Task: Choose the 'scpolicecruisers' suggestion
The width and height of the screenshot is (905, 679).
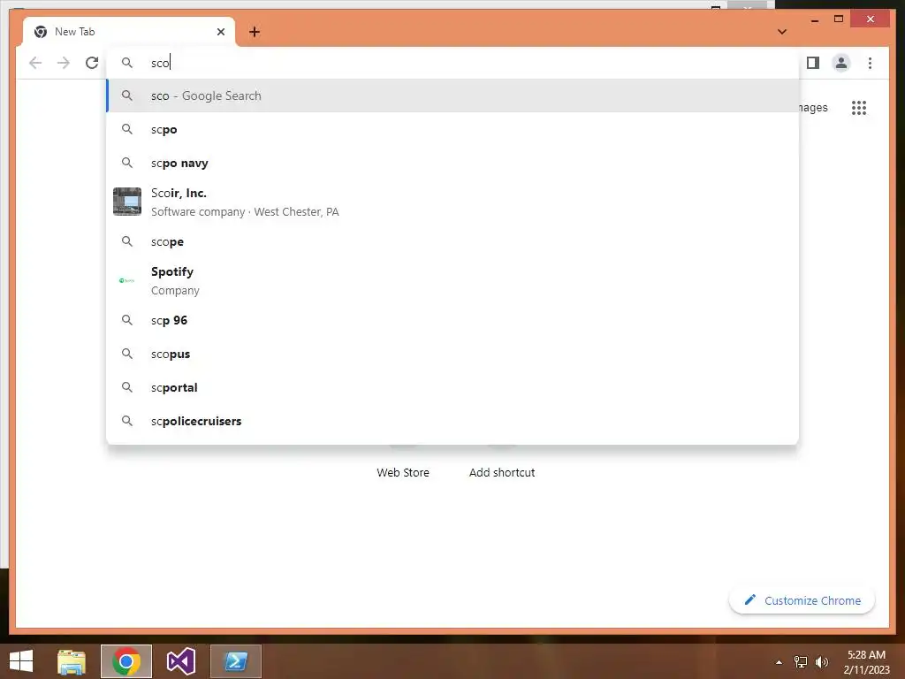Action: click(x=453, y=420)
